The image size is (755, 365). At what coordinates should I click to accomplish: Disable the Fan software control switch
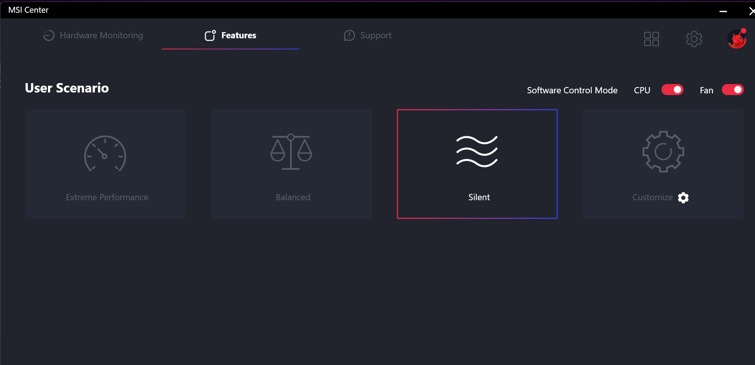733,90
